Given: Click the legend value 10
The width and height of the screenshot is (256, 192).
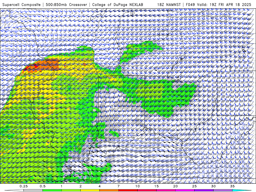Looking at the screenshot, I should pyautogui.click(x=138, y=186).
